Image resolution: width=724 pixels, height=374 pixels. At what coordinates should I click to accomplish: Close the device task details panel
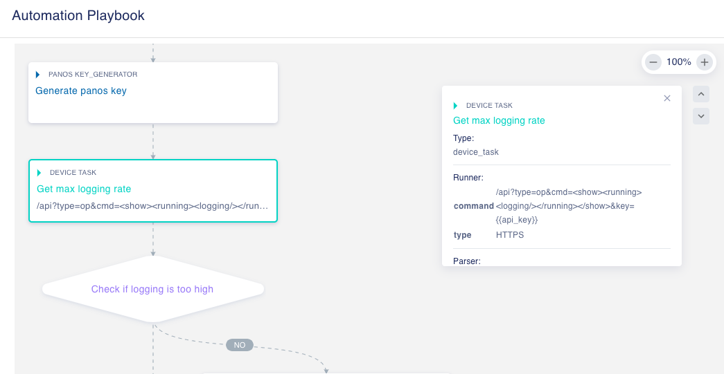667,98
